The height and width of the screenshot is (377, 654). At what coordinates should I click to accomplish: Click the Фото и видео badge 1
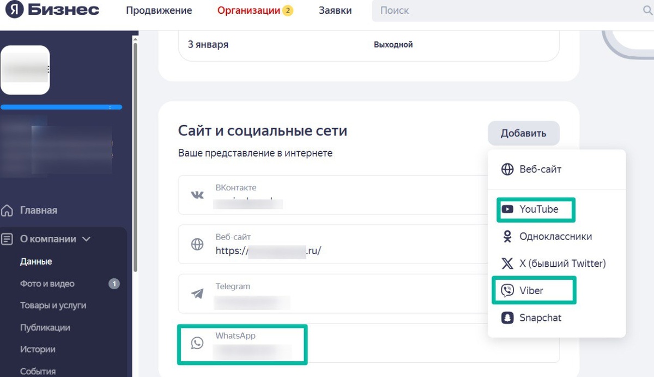(114, 284)
